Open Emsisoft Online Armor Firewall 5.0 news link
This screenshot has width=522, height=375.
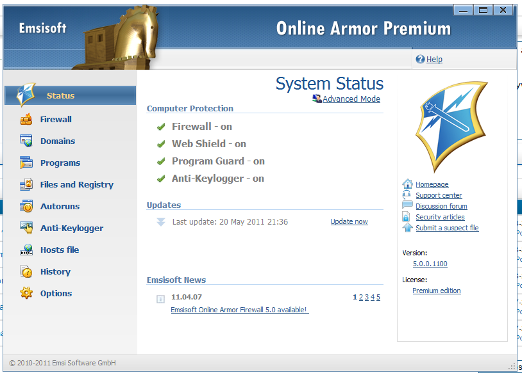(x=240, y=310)
